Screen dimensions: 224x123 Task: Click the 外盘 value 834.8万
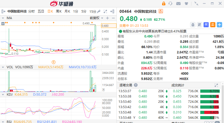tap(147, 63)
